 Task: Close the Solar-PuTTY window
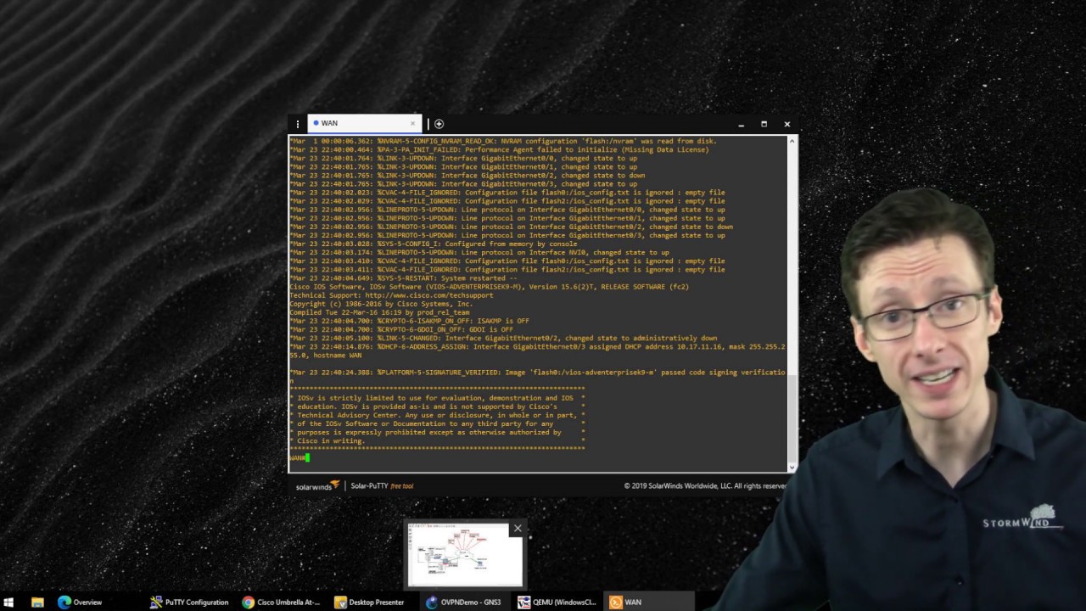[x=787, y=124]
